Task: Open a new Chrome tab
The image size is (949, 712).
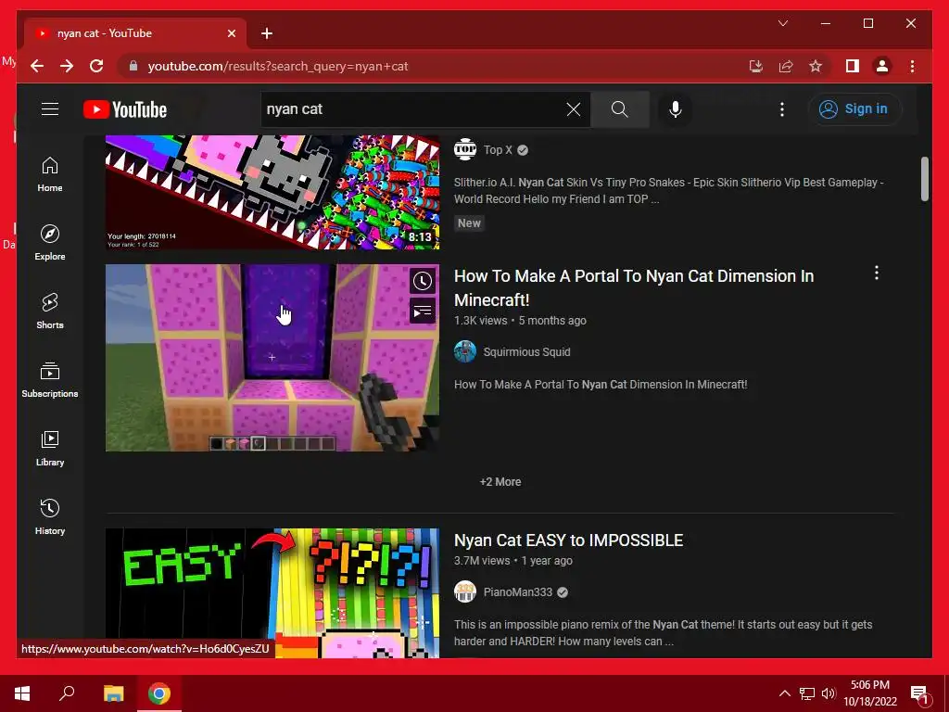Action: coord(267,33)
